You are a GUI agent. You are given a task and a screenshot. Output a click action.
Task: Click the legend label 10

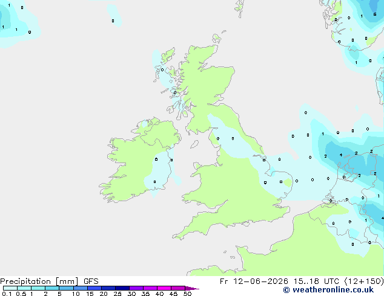76,294
